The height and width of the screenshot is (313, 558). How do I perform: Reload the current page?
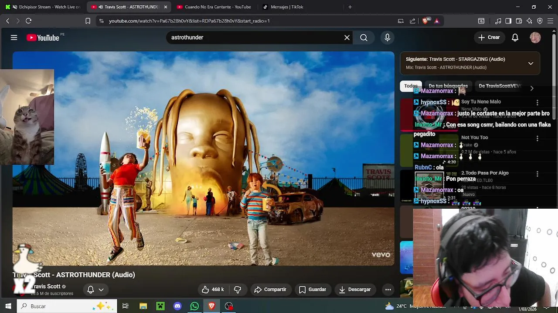(x=28, y=21)
